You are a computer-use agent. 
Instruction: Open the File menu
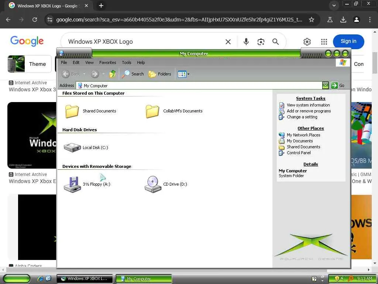point(64,62)
